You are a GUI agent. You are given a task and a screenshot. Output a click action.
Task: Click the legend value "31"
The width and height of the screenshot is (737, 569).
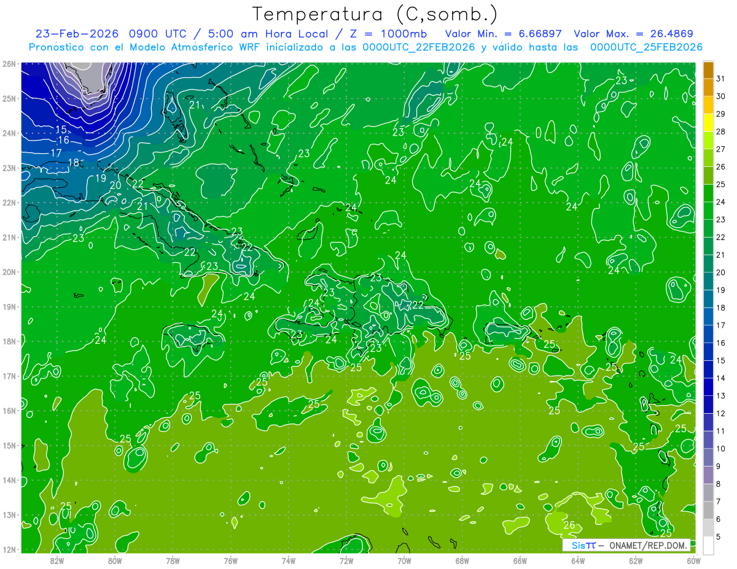point(721,79)
